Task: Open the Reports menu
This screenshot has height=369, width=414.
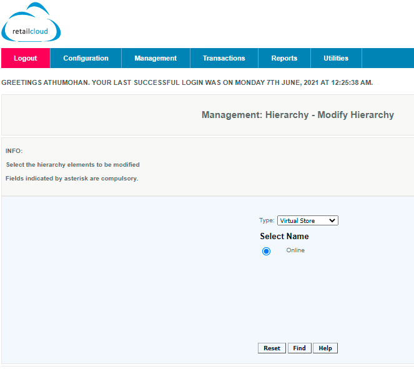Action: click(x=284, y=58)
